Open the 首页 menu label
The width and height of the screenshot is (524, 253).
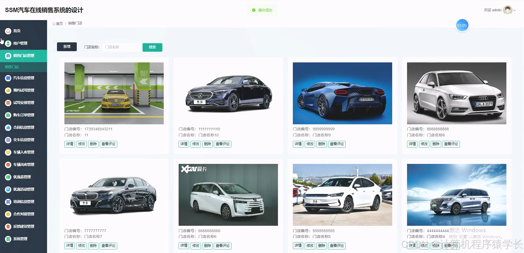[17, 31]
